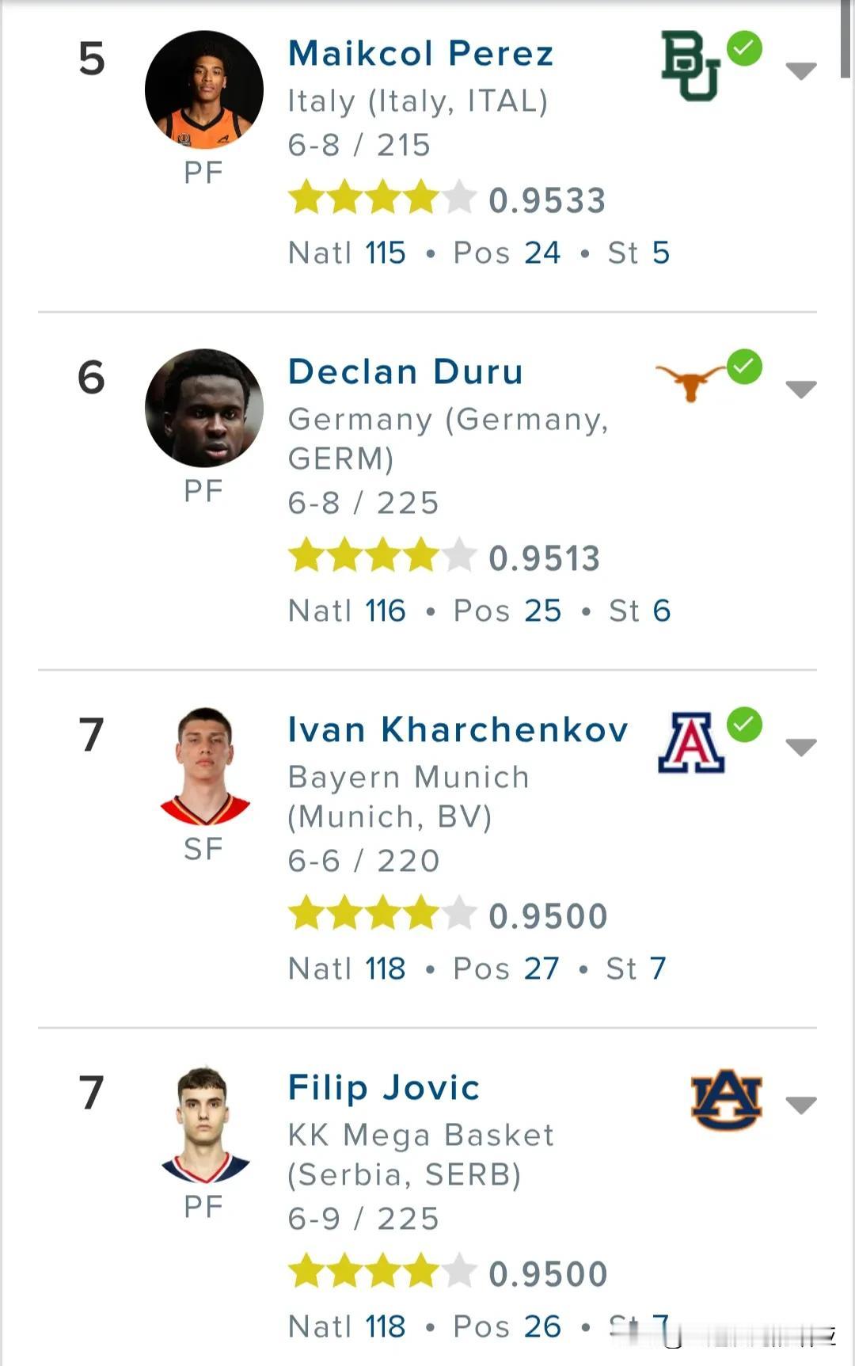Click the Texas Longhorns logo
The height and width of the screenshot is (1366, 855).
pyautogui.click(x=690, y=383)
